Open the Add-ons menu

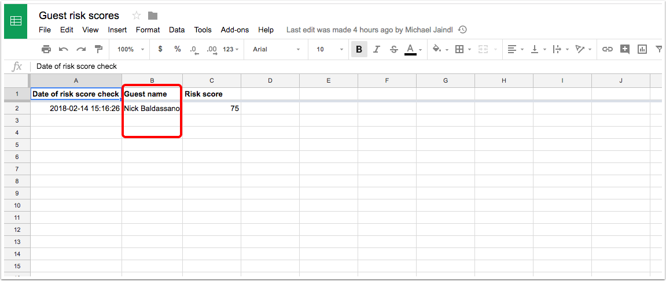click(x=235, y=29)
